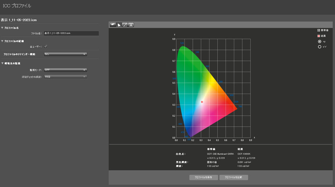
Task: Open the tone curve view icon
Action: 125,25
